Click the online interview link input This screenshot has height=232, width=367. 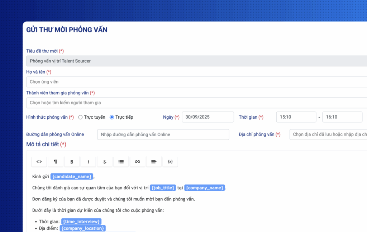[163, 134]
